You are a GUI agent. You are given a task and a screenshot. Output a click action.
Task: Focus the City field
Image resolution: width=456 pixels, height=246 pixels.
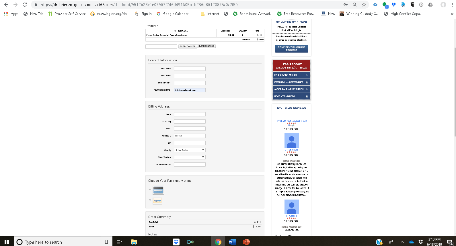pyautogui.click(x=190, y=143)
